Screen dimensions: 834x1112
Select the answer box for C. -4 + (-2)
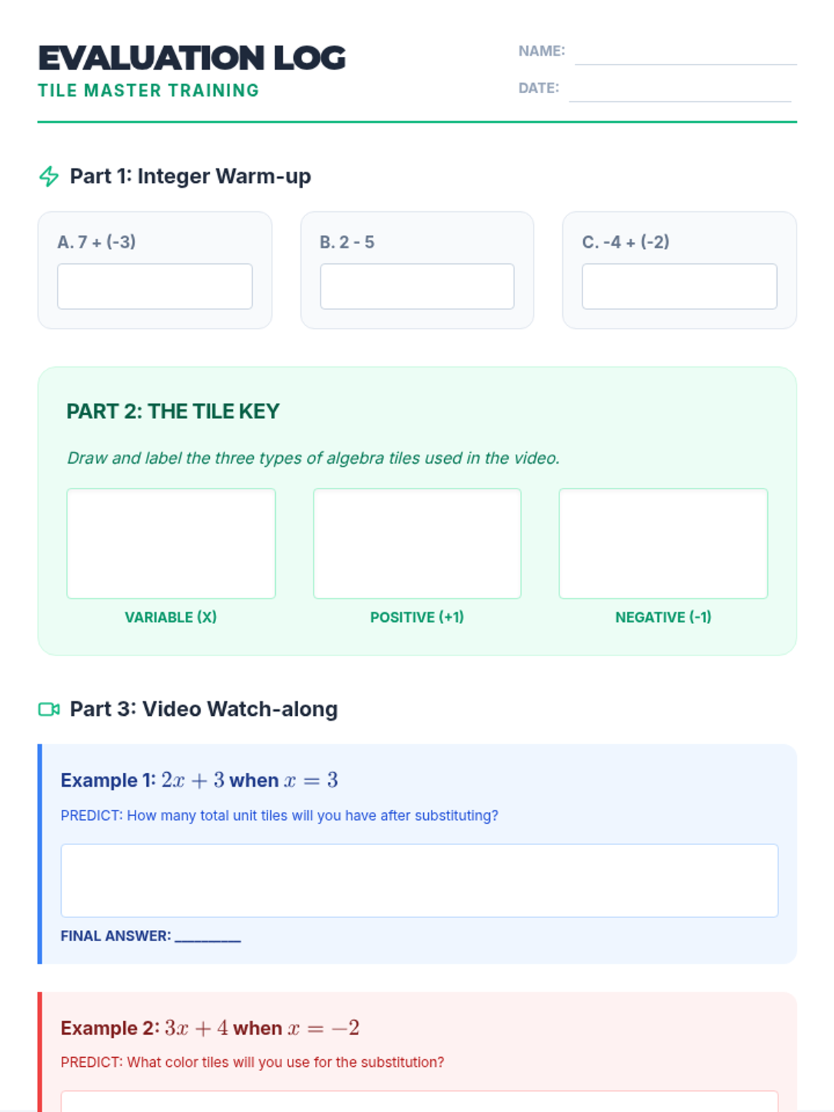pos(679,286)
